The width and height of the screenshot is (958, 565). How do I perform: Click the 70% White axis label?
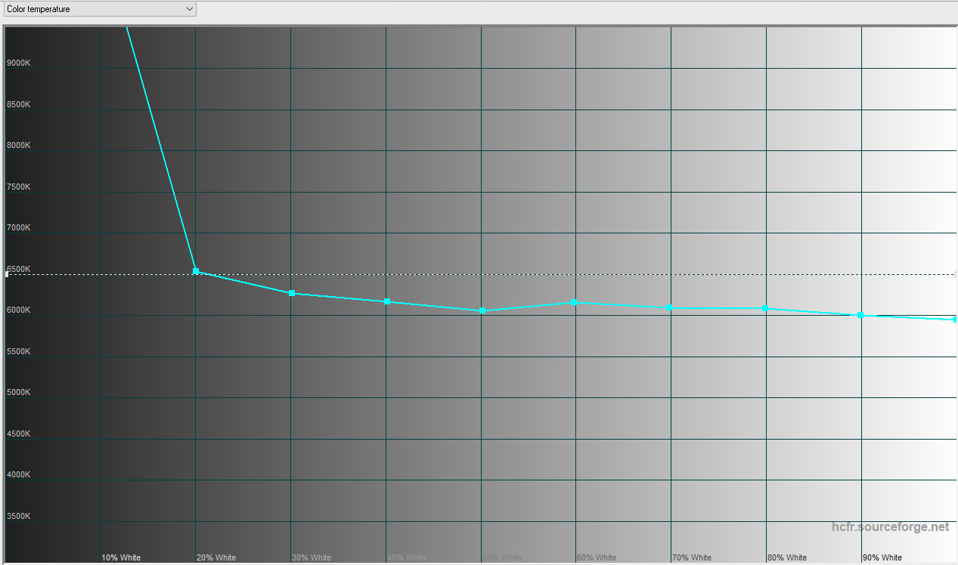tap(692, 558)
